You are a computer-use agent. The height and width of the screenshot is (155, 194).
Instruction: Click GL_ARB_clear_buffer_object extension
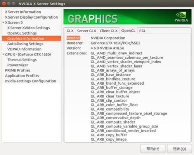115,92
